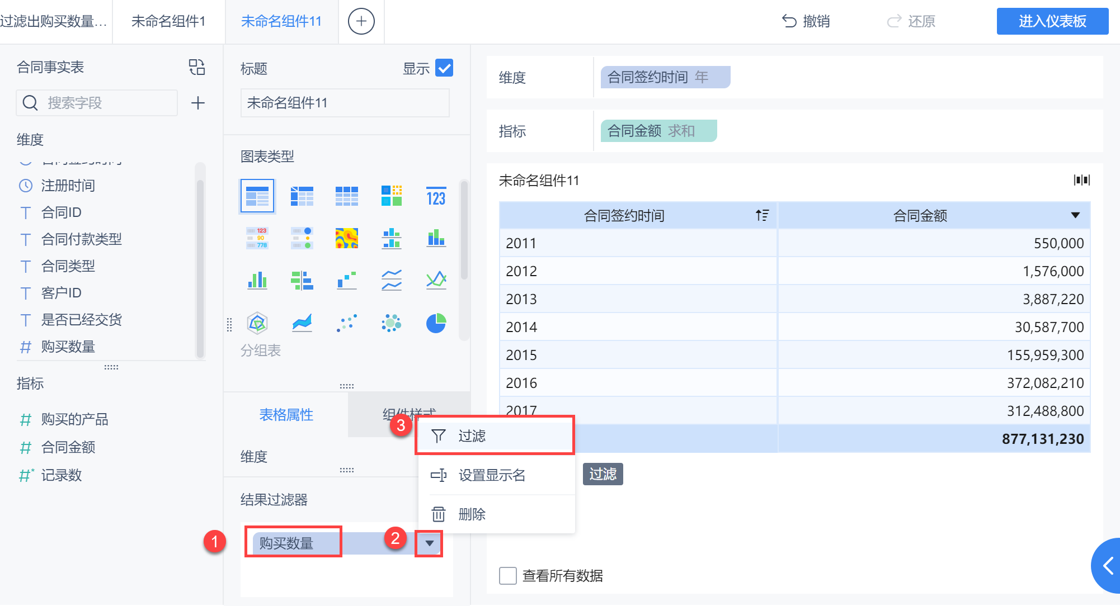Click the sort icon on 合同签约时间 header
1120x606 pixels.
click(x=762, y=215)
